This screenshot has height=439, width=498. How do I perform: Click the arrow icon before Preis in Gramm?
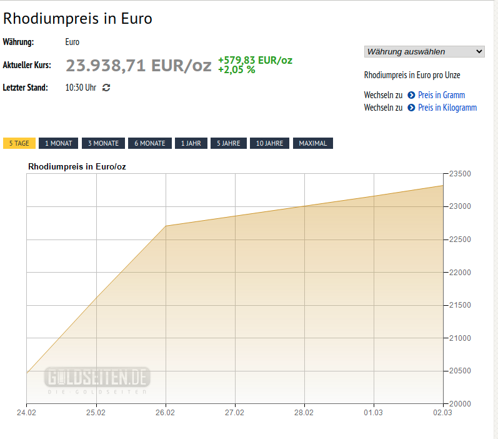pos(411,95)
